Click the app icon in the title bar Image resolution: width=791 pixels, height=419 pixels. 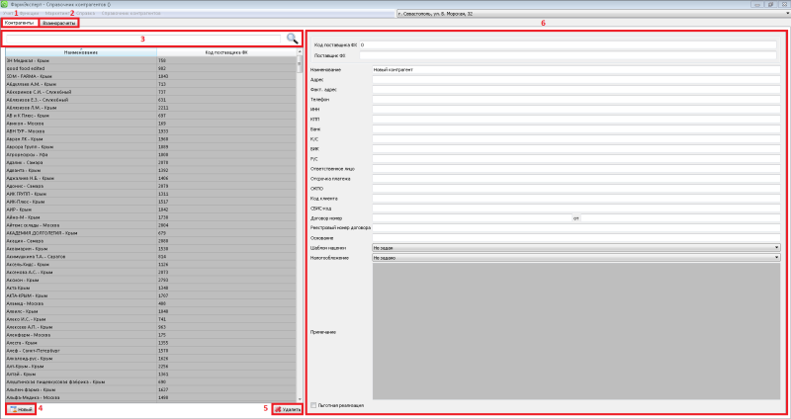coord(5,4)
